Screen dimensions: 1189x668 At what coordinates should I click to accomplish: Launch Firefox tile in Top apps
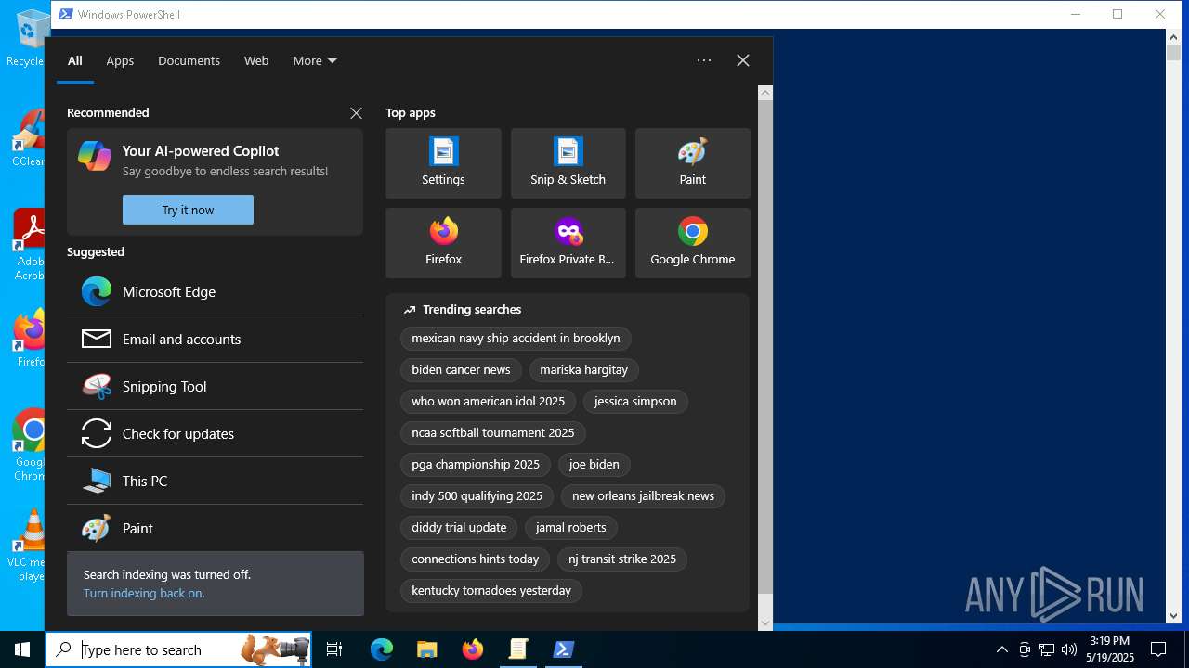coord(443,243)
